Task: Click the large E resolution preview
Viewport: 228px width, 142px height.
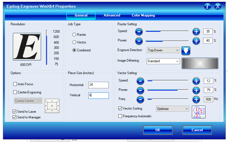Action: point(27,47)
